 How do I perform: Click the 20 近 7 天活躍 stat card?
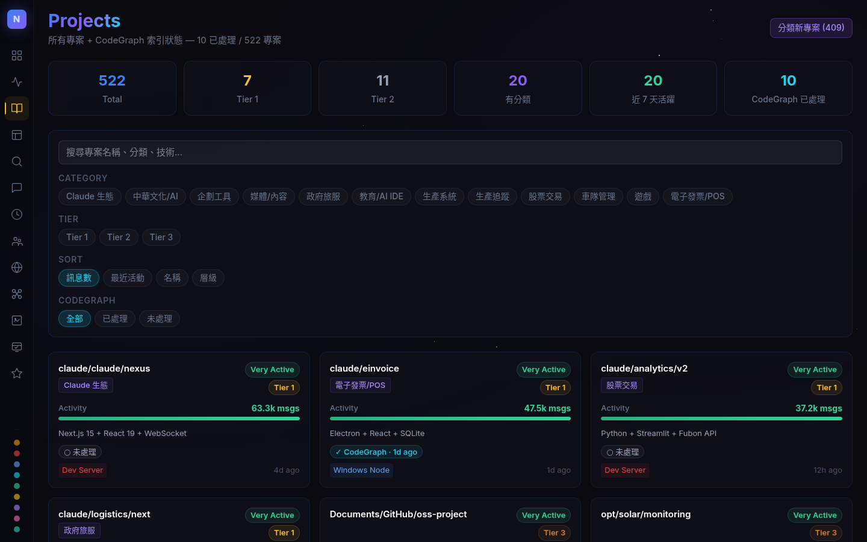(x=653, y=88)
